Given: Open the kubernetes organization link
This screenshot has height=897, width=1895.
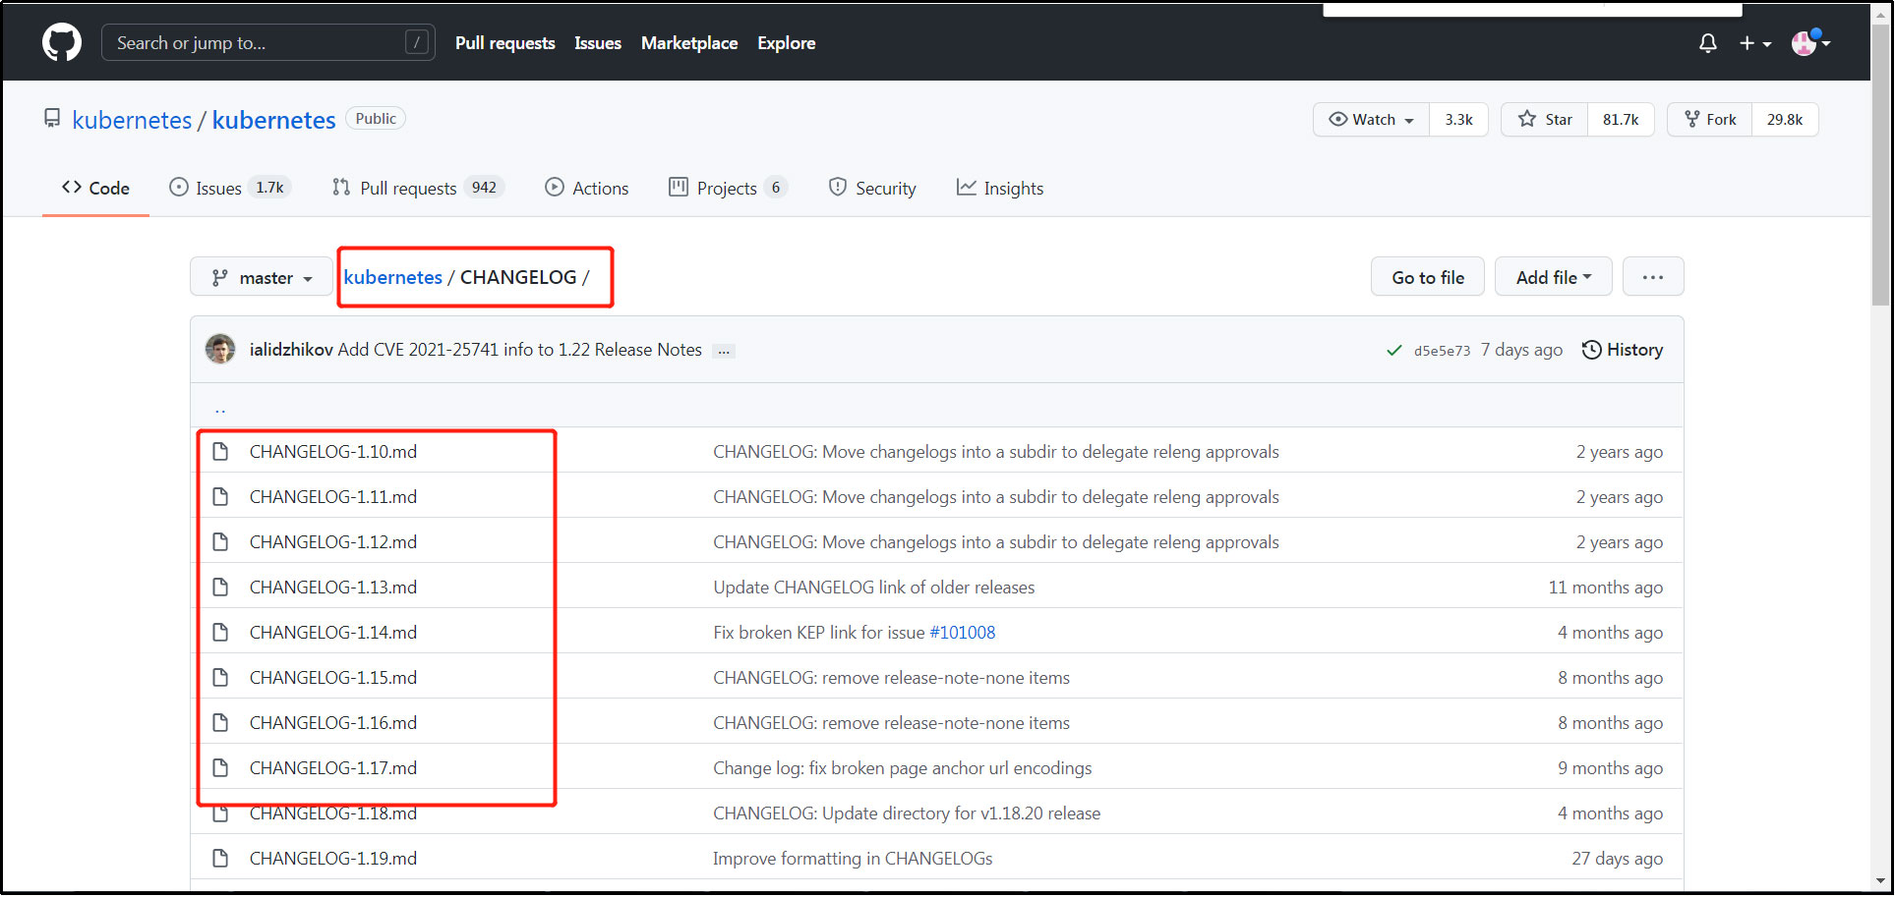Looking at the screenshot, I should [x=132, y=120].
